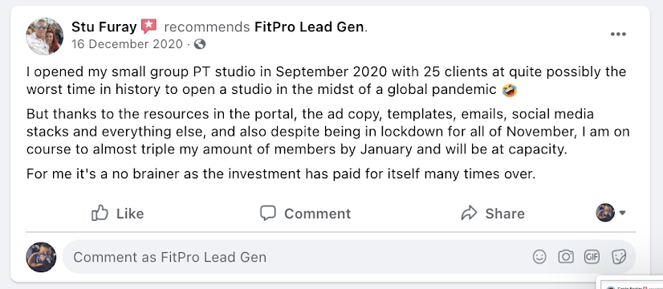
Task: Open the sticker picker icon
Action: (x=619, y=257)
